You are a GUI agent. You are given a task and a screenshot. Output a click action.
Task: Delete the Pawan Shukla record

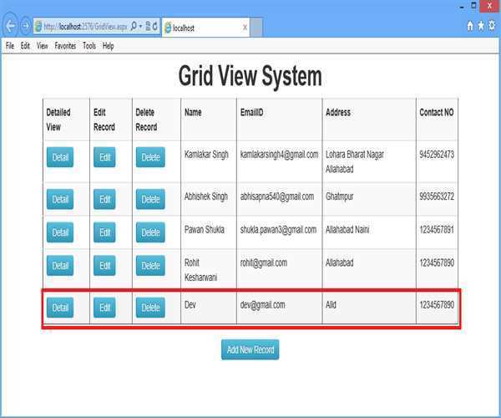pos(150,232)
